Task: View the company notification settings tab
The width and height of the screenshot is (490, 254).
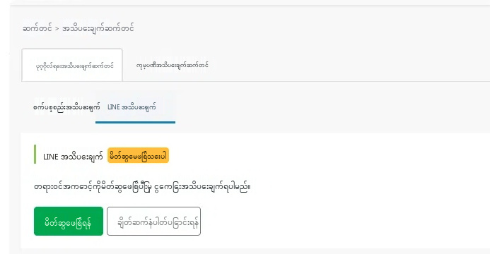Action: click(173, 65)
